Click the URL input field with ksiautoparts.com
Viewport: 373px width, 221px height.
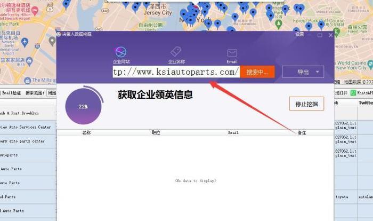[176, 72]
